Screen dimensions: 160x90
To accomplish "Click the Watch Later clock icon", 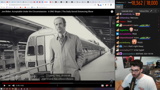I will point(112,11).
